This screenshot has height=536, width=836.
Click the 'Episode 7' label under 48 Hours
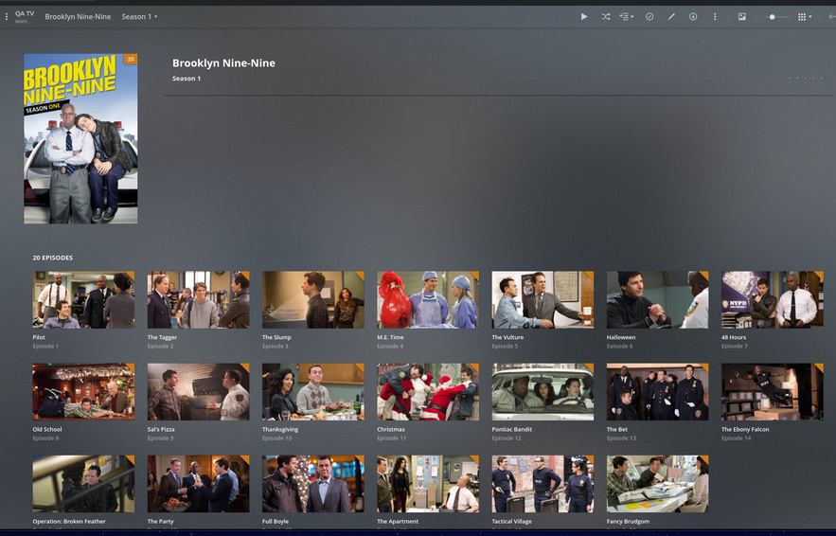[x=735, y=347]
